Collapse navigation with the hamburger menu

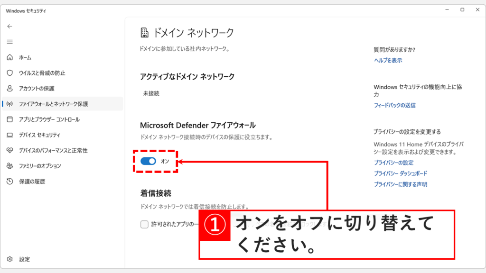click(x=9, y=42)
